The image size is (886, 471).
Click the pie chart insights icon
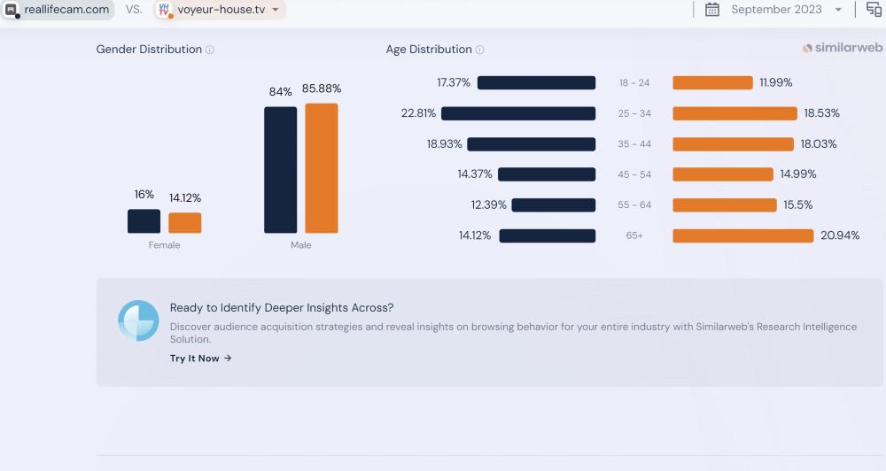[138, 320]
